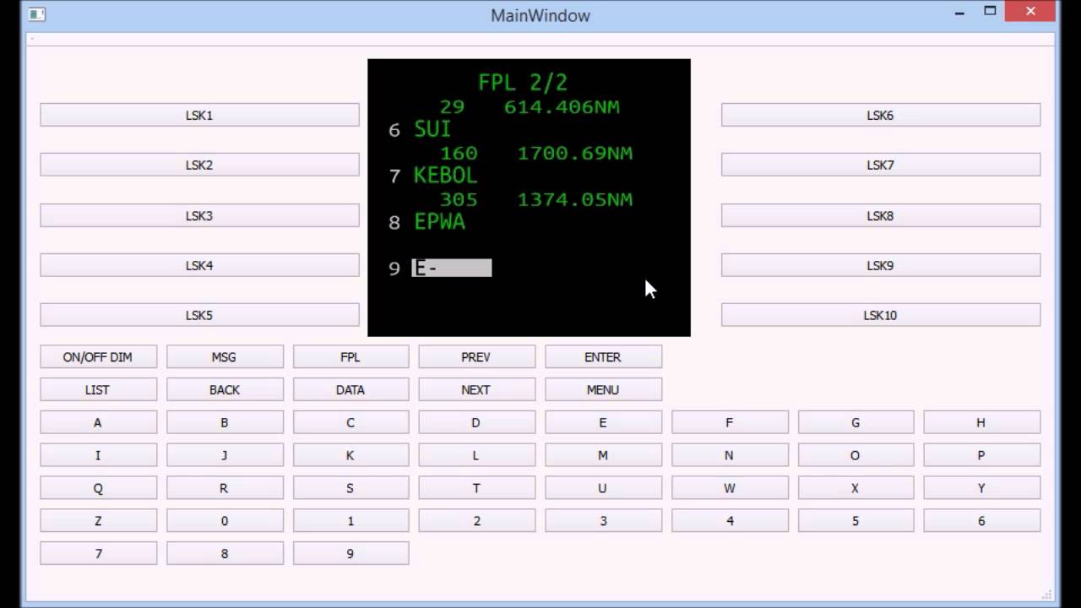Screen dimensions: 1081x608
Task: Click the digit 2 key
Action: [x=476, y=521]
